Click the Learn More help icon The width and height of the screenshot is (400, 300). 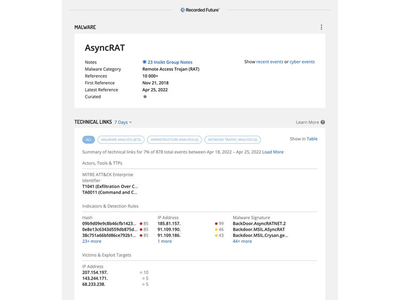323,122
